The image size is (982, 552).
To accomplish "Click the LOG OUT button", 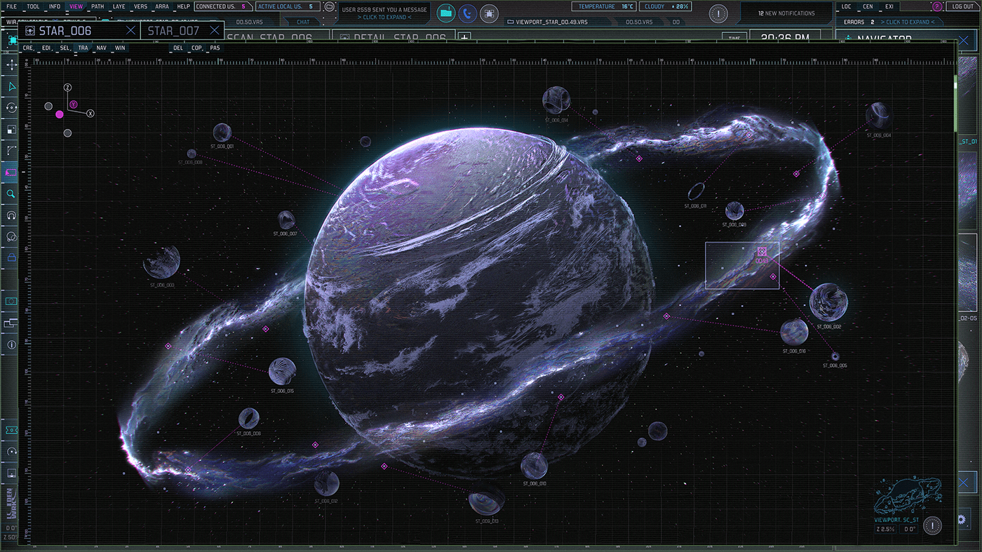I will pyautogui.click(x=963, y=6).
